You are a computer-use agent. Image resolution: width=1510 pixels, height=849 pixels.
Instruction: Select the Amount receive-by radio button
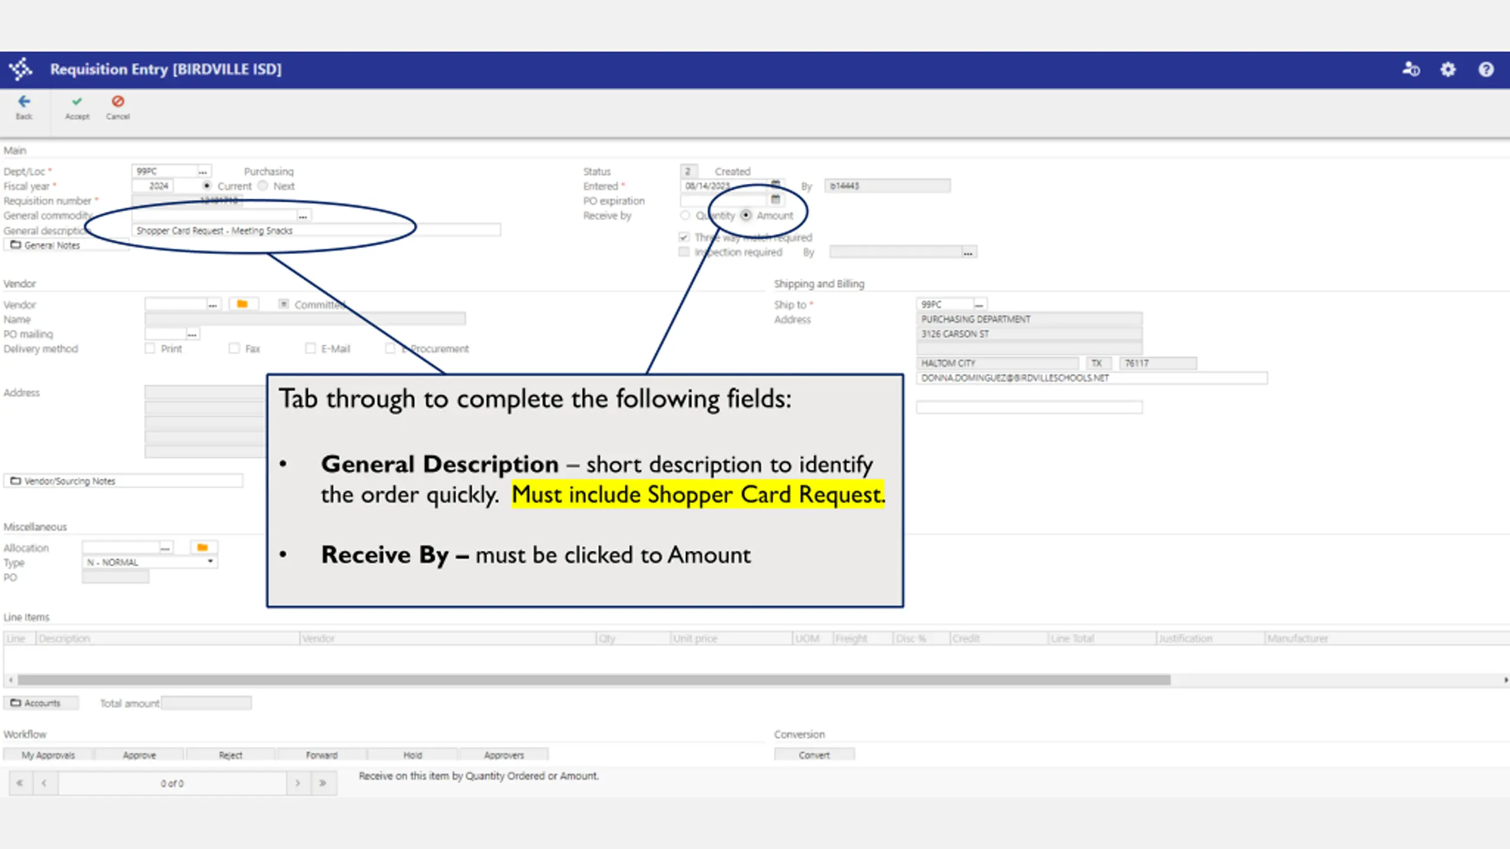click(x=746, y=215)
